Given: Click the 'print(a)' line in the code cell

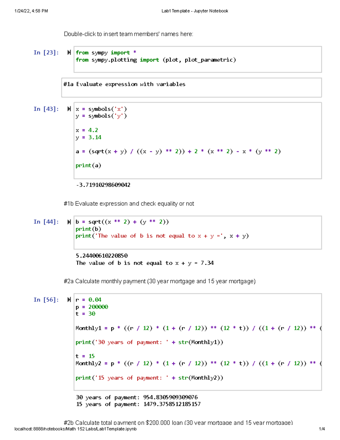Looking at the screenshot, I should [88, 165].
